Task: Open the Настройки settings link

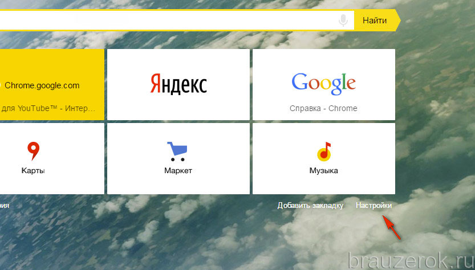Action: (374, 206)
